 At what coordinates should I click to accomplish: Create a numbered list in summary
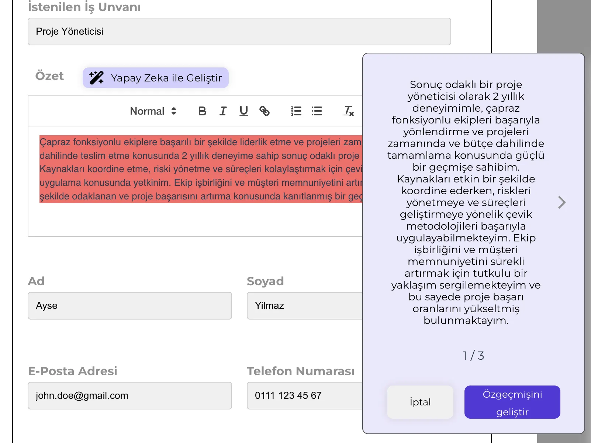point(296,111)
